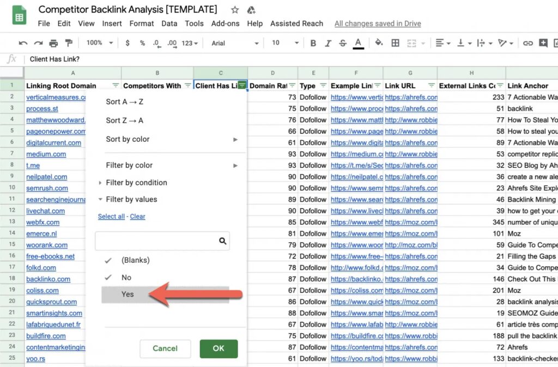Select column D header
This screenshot has width=558, height=367.
pyautogui.click(x=272, y=73)
